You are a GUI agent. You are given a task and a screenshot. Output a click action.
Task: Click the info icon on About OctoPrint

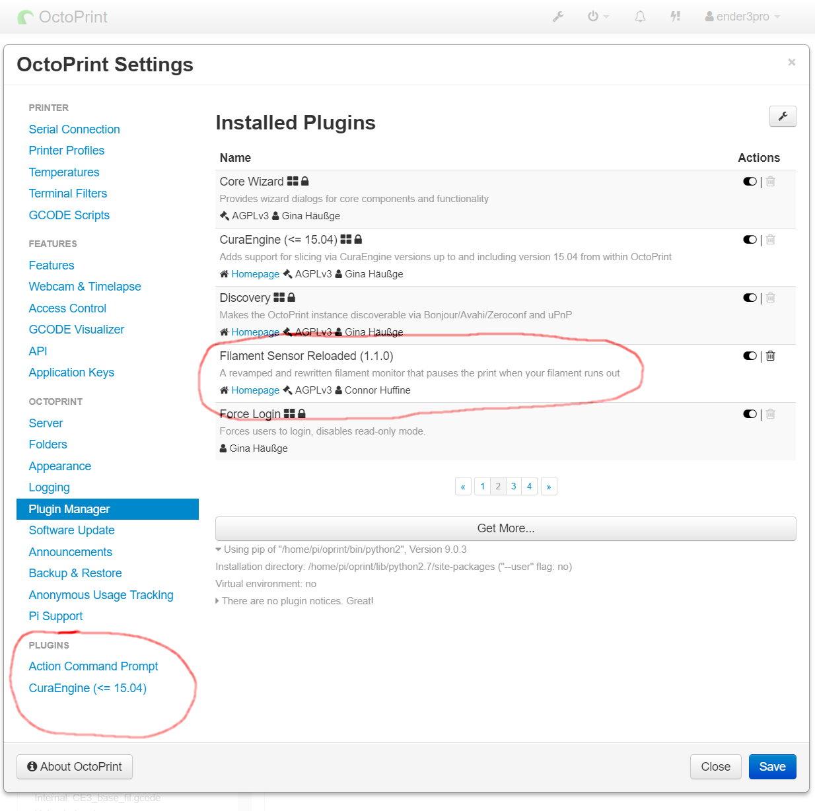click(32, 766)
